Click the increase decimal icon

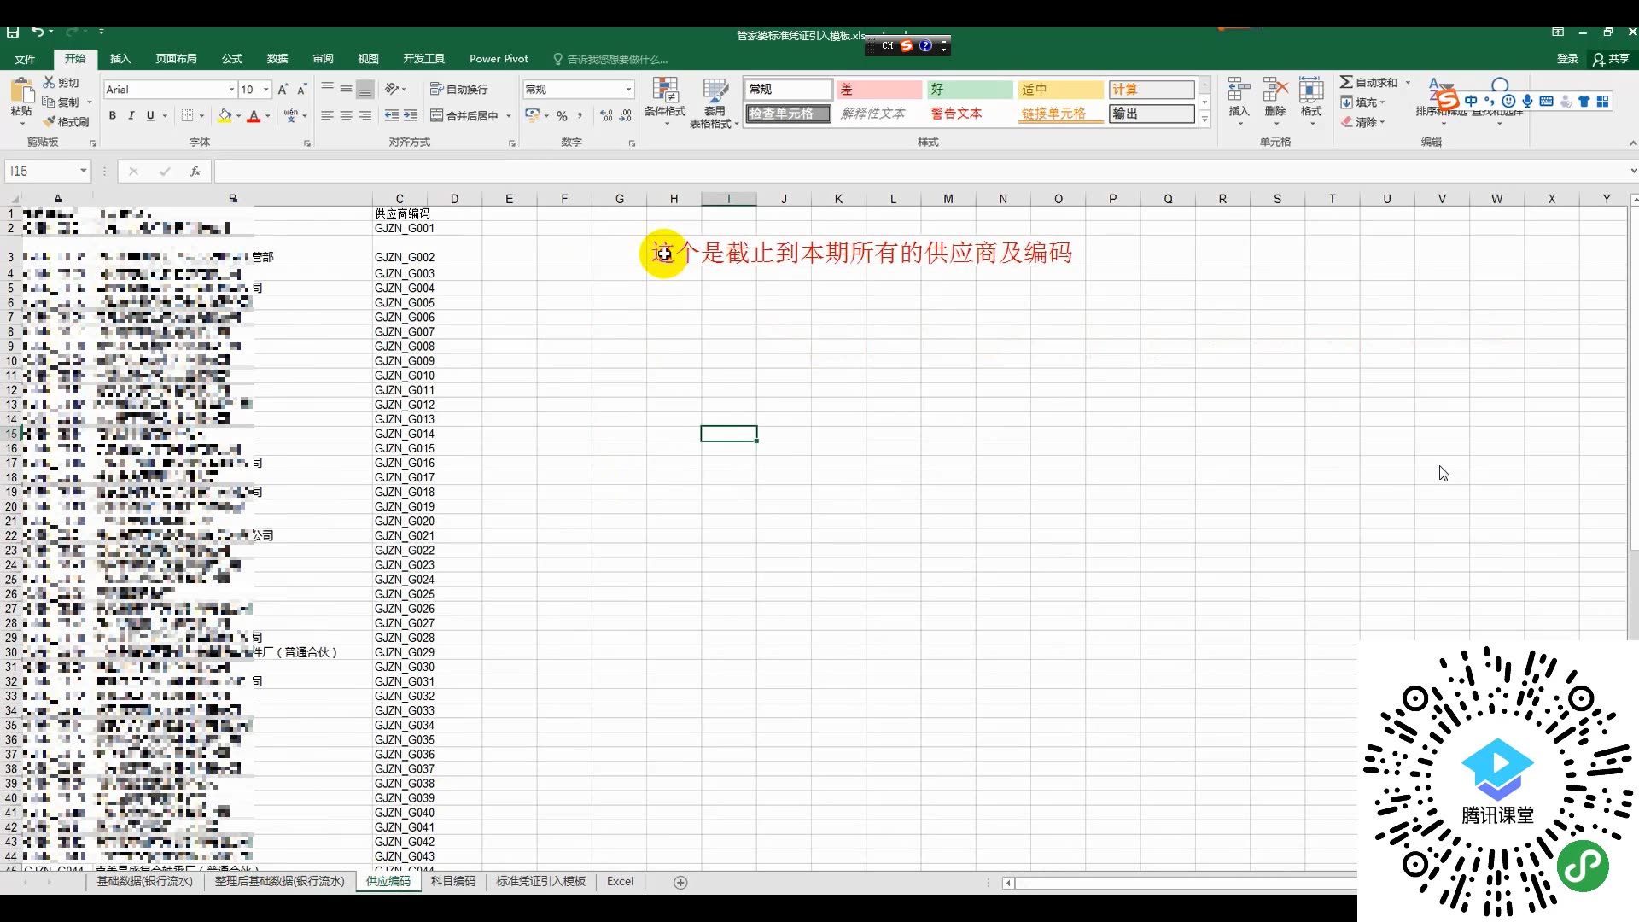coord(606,115)
